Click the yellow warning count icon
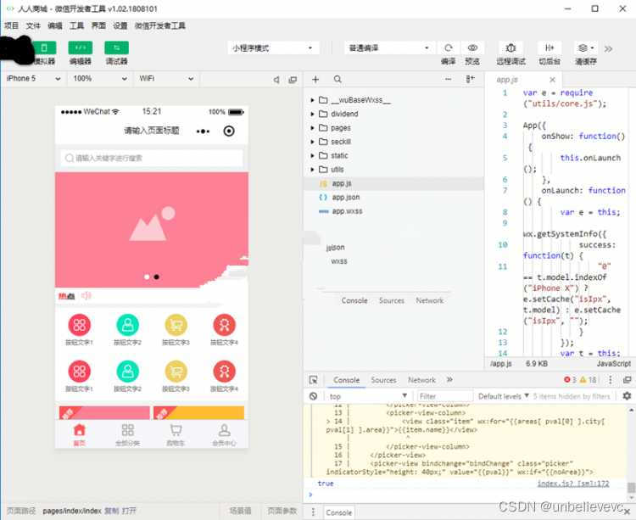The width and height of the screenshot is (636, 520). [x=583, y=380]
